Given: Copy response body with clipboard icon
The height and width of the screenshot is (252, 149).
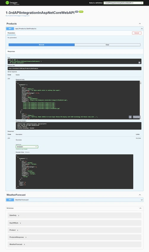Looking at the screenshot, I should (x=130, y=117).
